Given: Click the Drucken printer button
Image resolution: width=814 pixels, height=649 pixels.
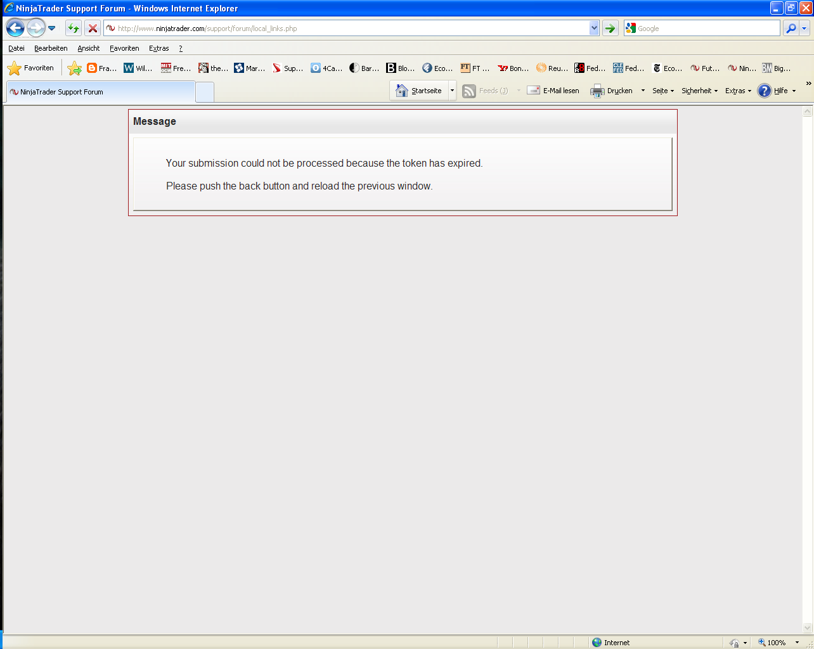Looking at the screenshot, I should point(612,91).
